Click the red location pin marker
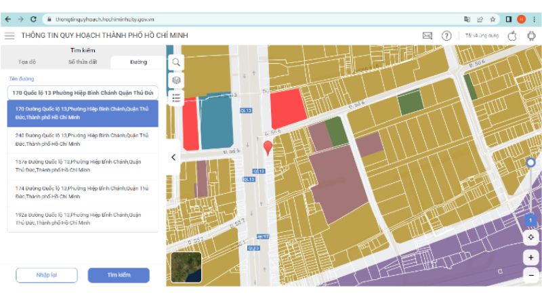Viewport: 542px width, 305px height. (x=268, y=148)
